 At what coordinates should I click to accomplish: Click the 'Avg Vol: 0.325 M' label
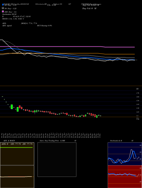point(91,5)
